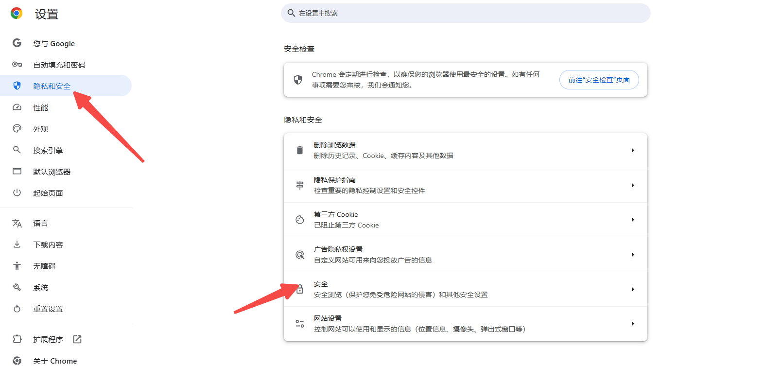This screenshot has width=781, height=384.
Task: Go to 性能 settings section
Action: [x=66, y=107]
